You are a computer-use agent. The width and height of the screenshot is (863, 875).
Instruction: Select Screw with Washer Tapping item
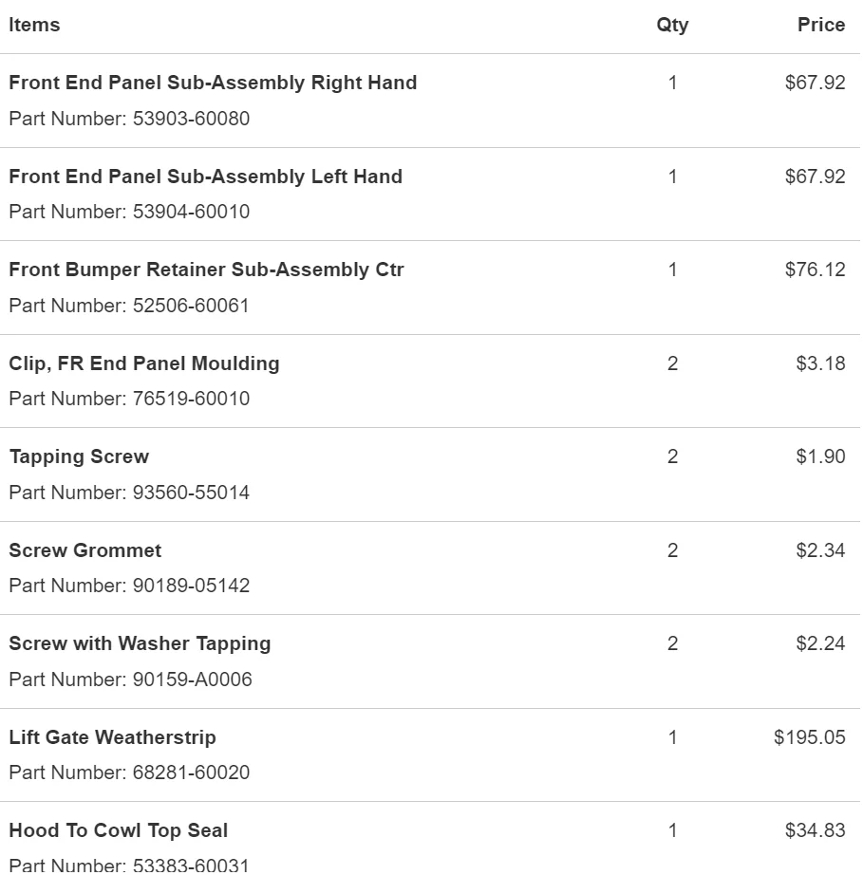(x=140, y=644)
